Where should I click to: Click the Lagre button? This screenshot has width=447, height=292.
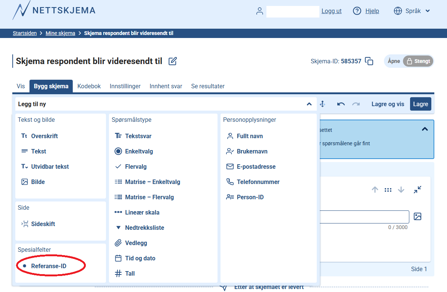[421, 104]
